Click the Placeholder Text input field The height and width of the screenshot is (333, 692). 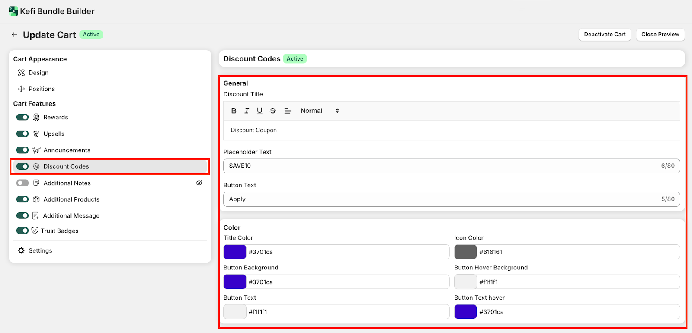(x=441, y=166)
